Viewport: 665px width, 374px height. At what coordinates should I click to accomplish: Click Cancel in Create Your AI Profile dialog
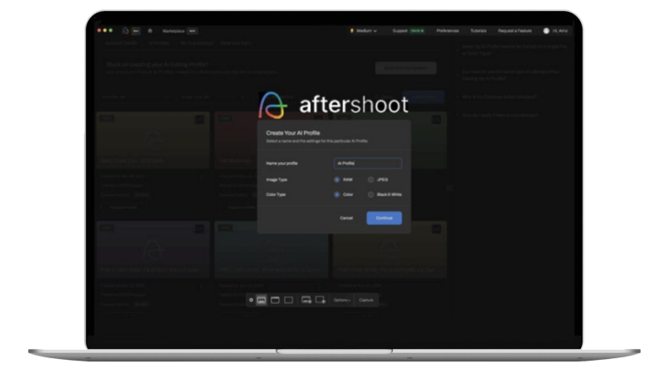pyautogui.click(x=346, y=218)
